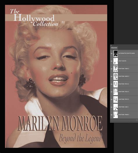Hide the PANTONE 7606 C channel
Image resolution: width=138 pixels, height=153 pixels.
pos(112,115)
